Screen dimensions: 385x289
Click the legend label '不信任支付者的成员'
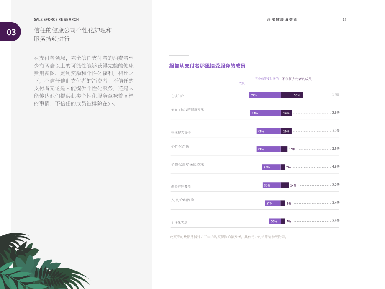tap(297, 79)
